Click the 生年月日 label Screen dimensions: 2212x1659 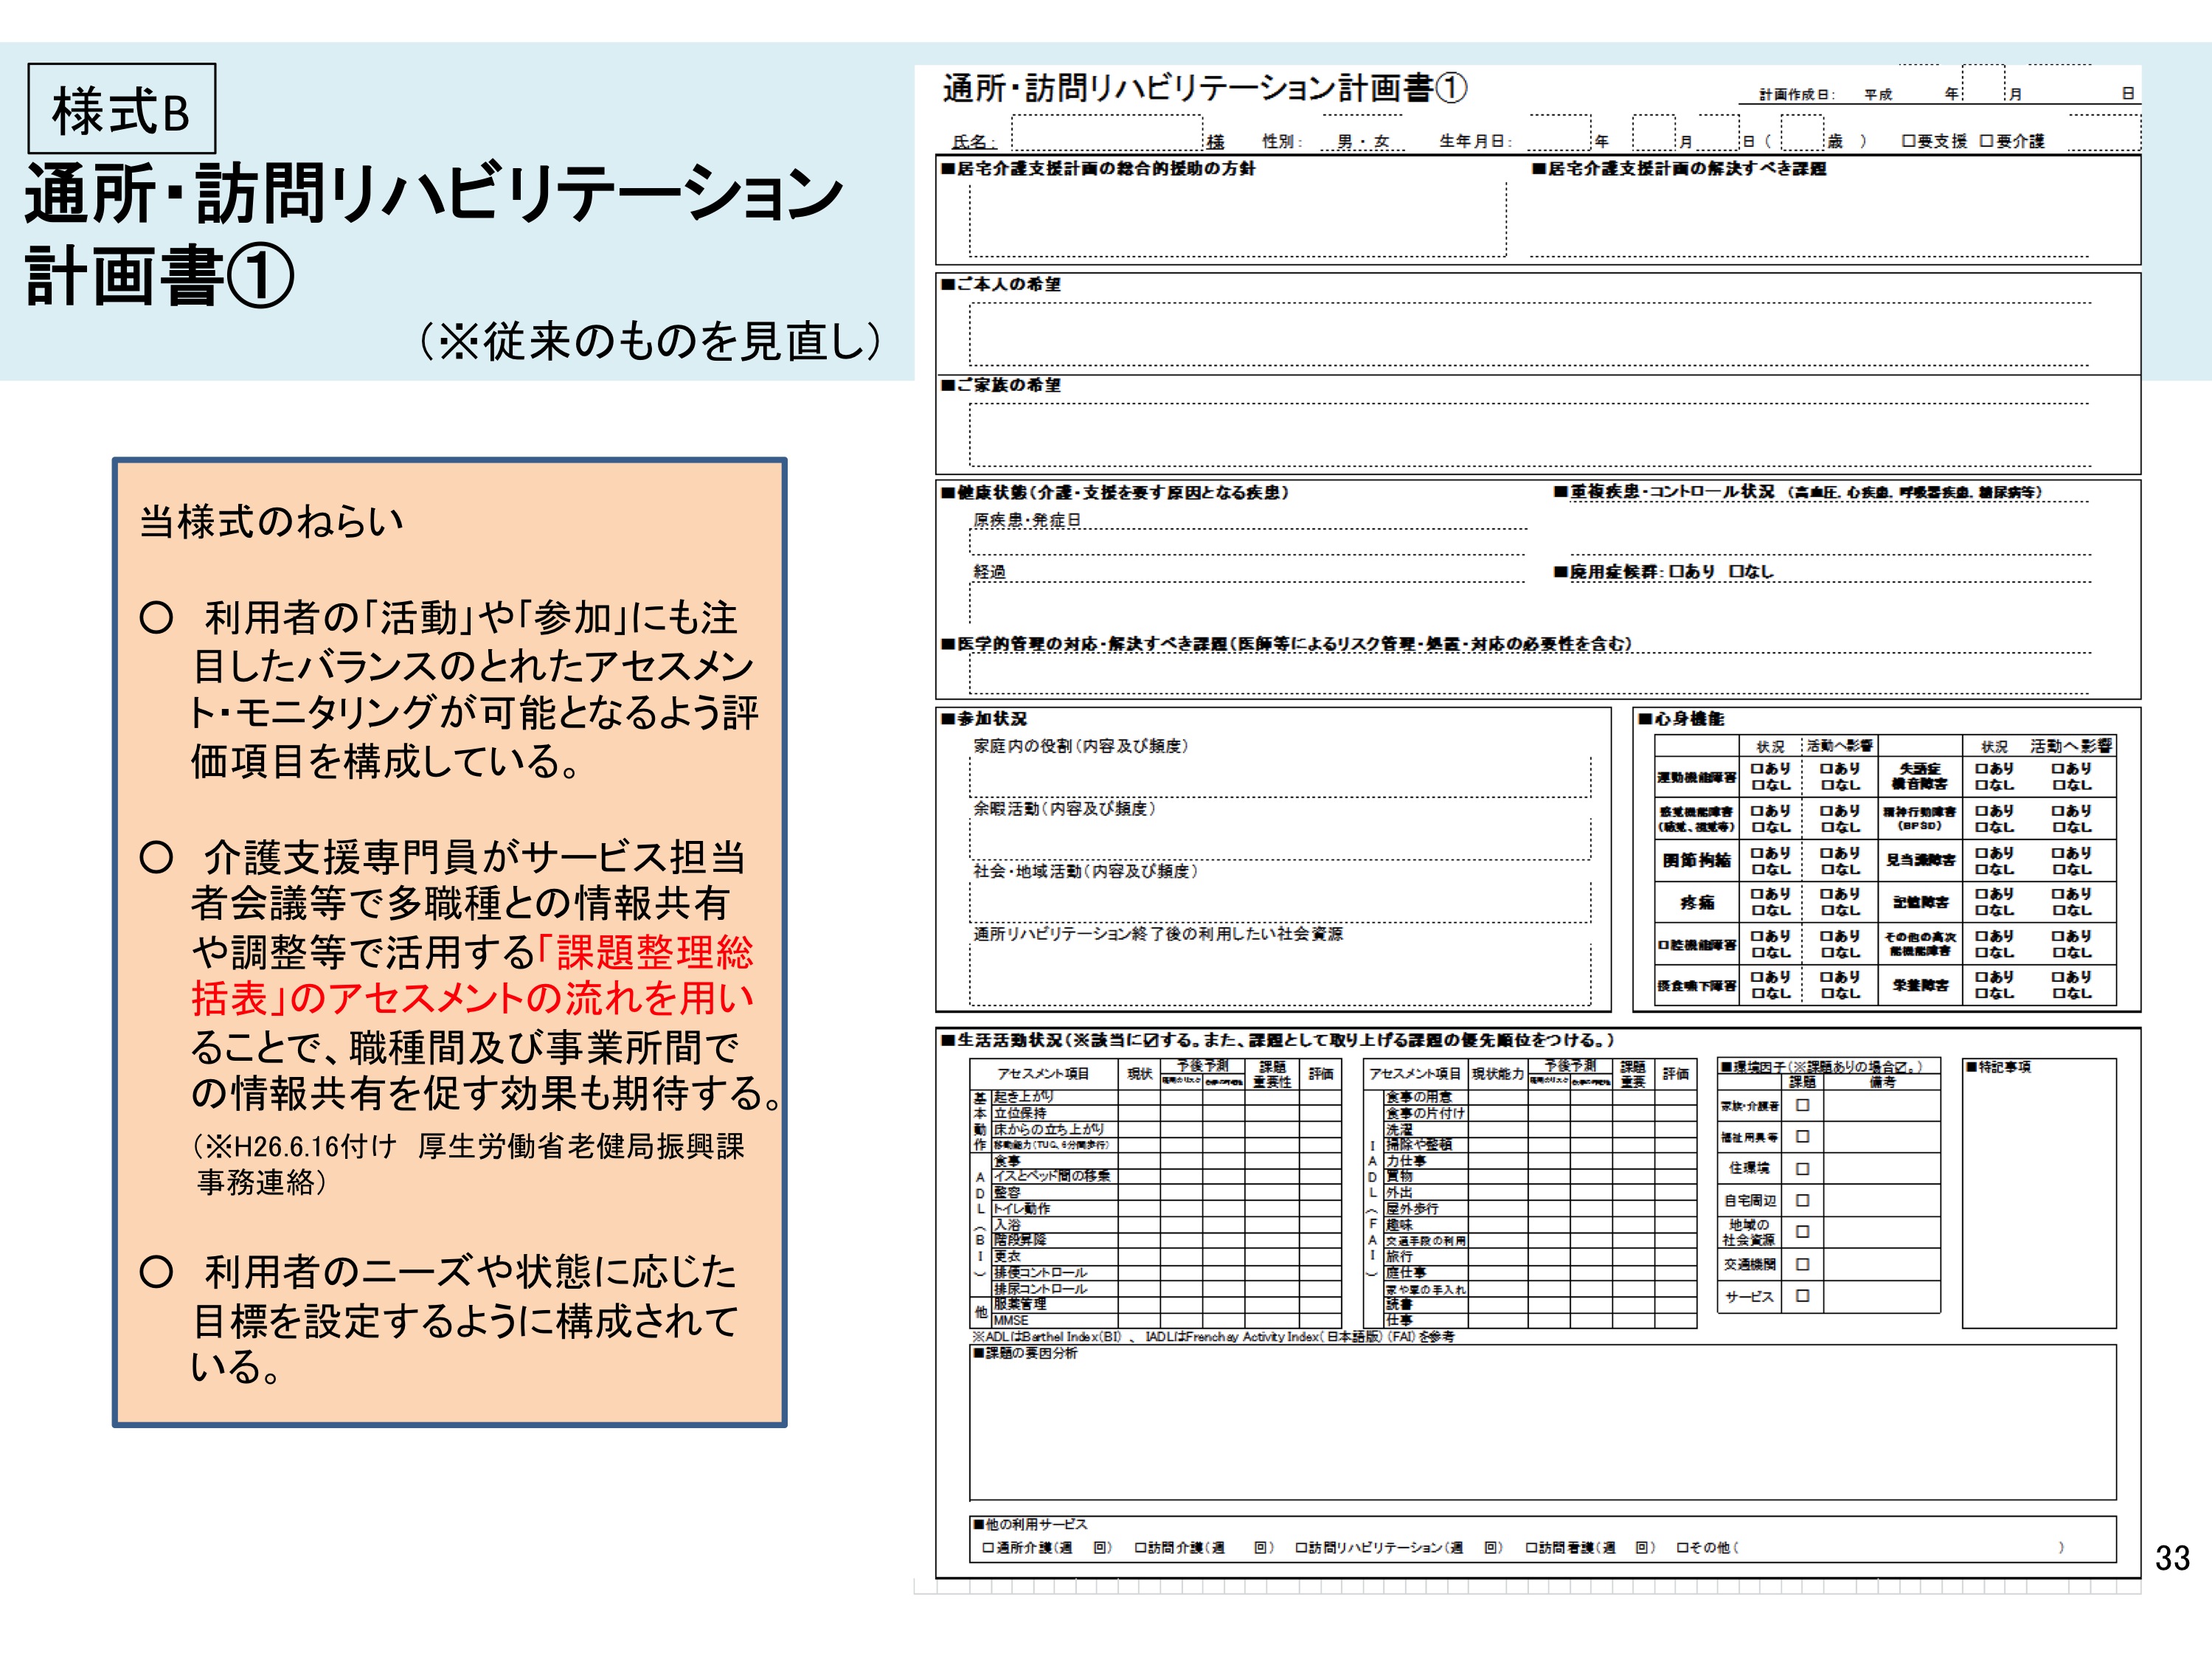[1475, 141]
